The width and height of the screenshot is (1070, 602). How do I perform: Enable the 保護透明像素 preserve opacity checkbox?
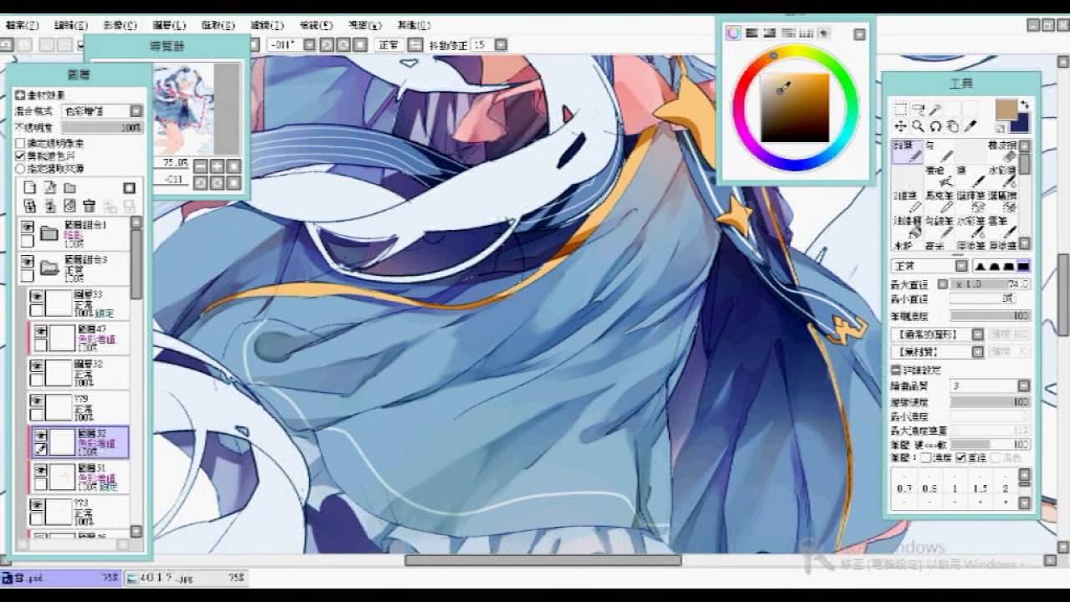point(20,144)
